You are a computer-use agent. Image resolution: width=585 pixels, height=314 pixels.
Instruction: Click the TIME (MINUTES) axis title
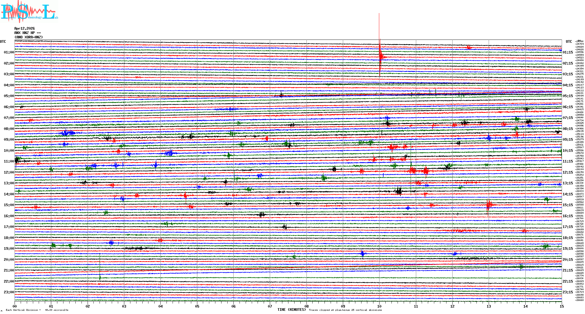point(291,310)
